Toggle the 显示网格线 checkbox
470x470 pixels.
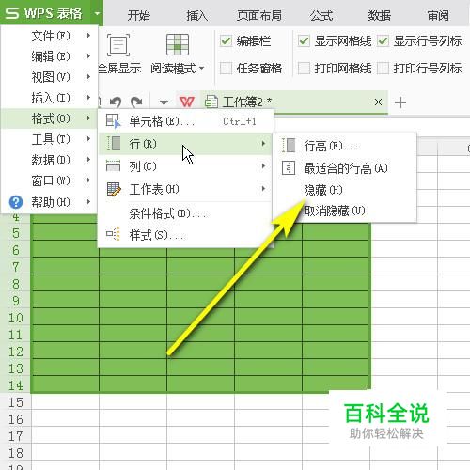pos(304,41)
